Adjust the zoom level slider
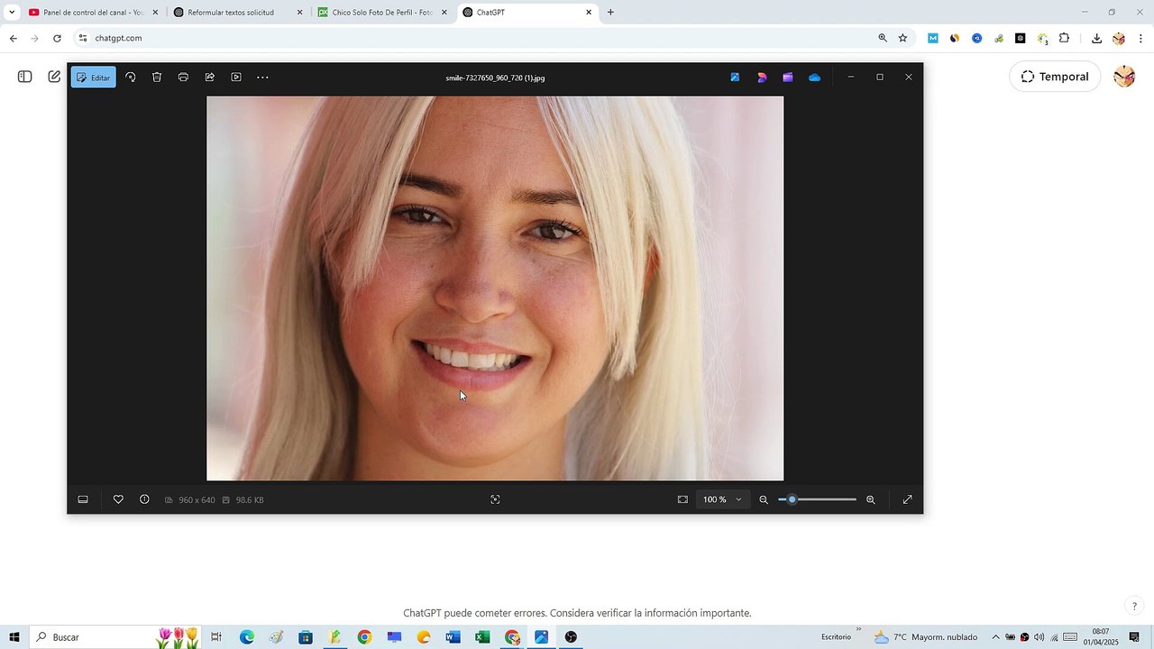Viewport: 1154px width, 649px height. click(818, 499)
